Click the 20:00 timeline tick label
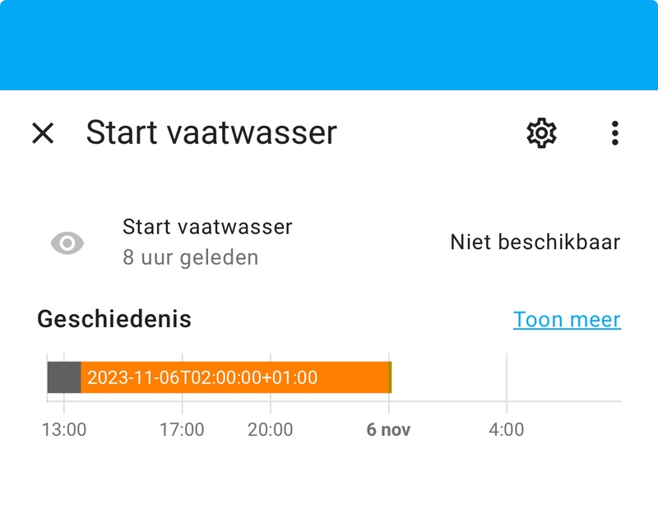 [x=271, y=430]
